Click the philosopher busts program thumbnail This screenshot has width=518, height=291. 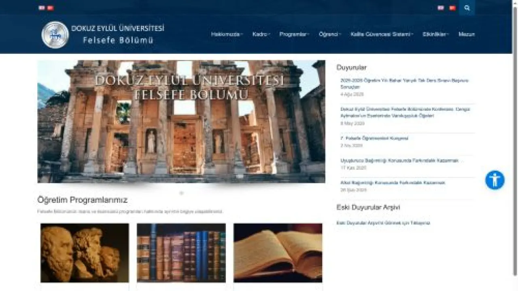pos(85,253)
